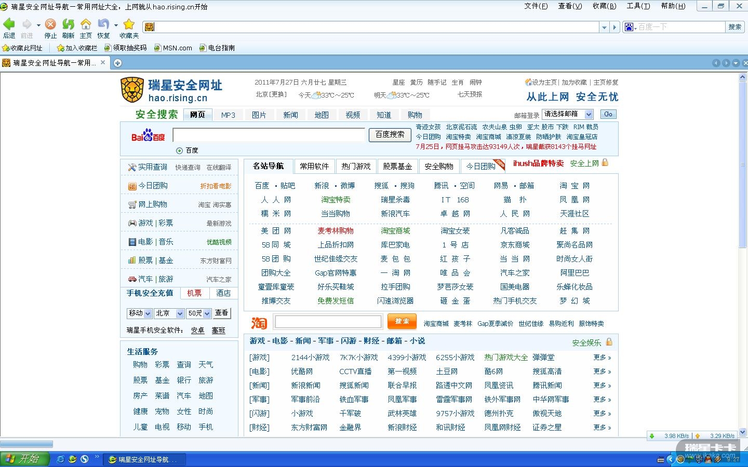Click the green Refresh icon
The height and width of the screenshot is (467, 748).
click(x=68, y=24)
